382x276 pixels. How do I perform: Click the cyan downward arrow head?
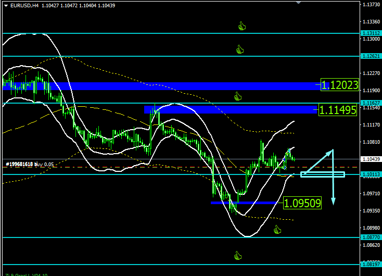[x=333, y=201]
